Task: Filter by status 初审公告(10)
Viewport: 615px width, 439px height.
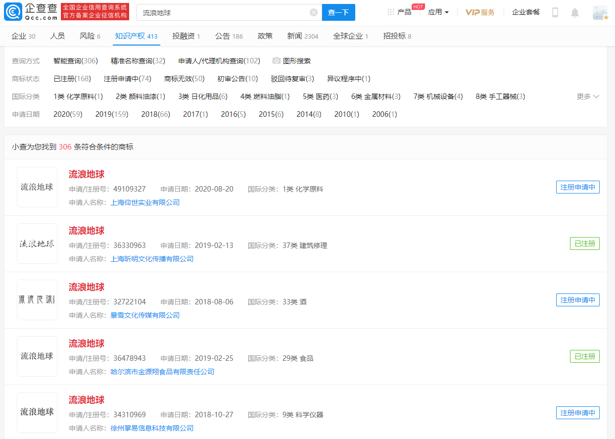Action: pyautogui.click(x=238, y=79)
